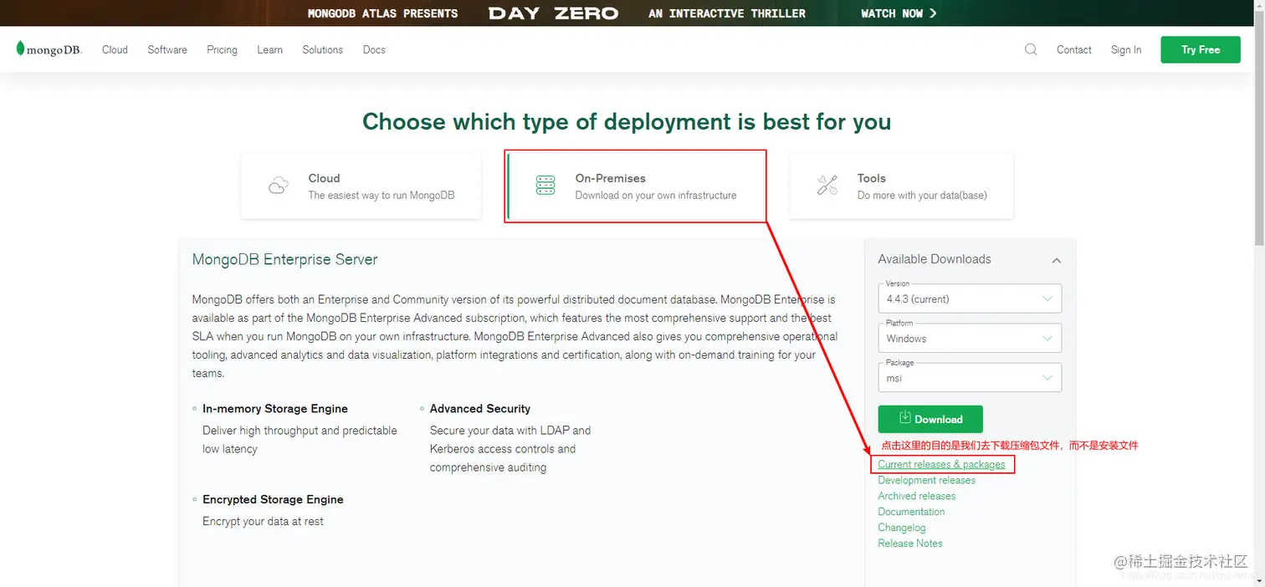
Task: Open Development releases link
Action: tap(926, 480)
